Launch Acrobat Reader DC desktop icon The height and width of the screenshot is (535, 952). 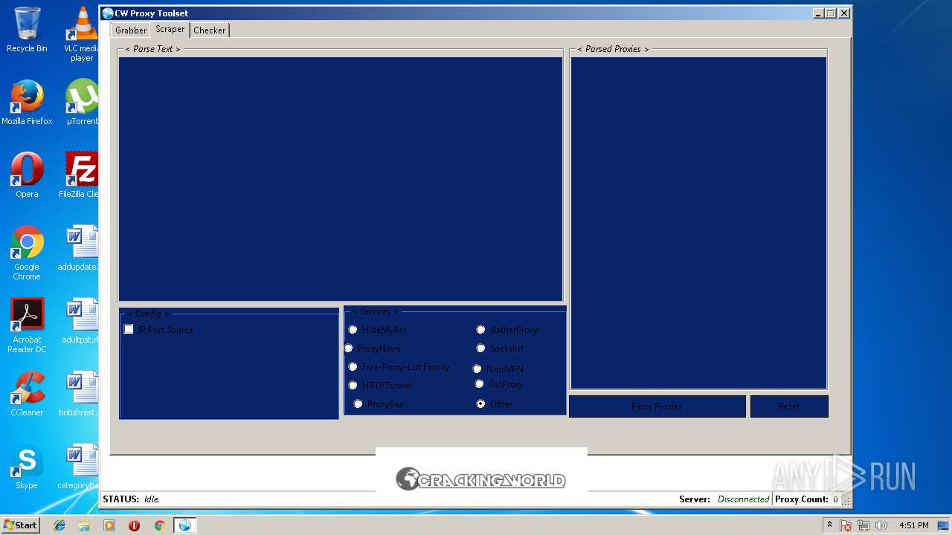click(x=27, y=326)
